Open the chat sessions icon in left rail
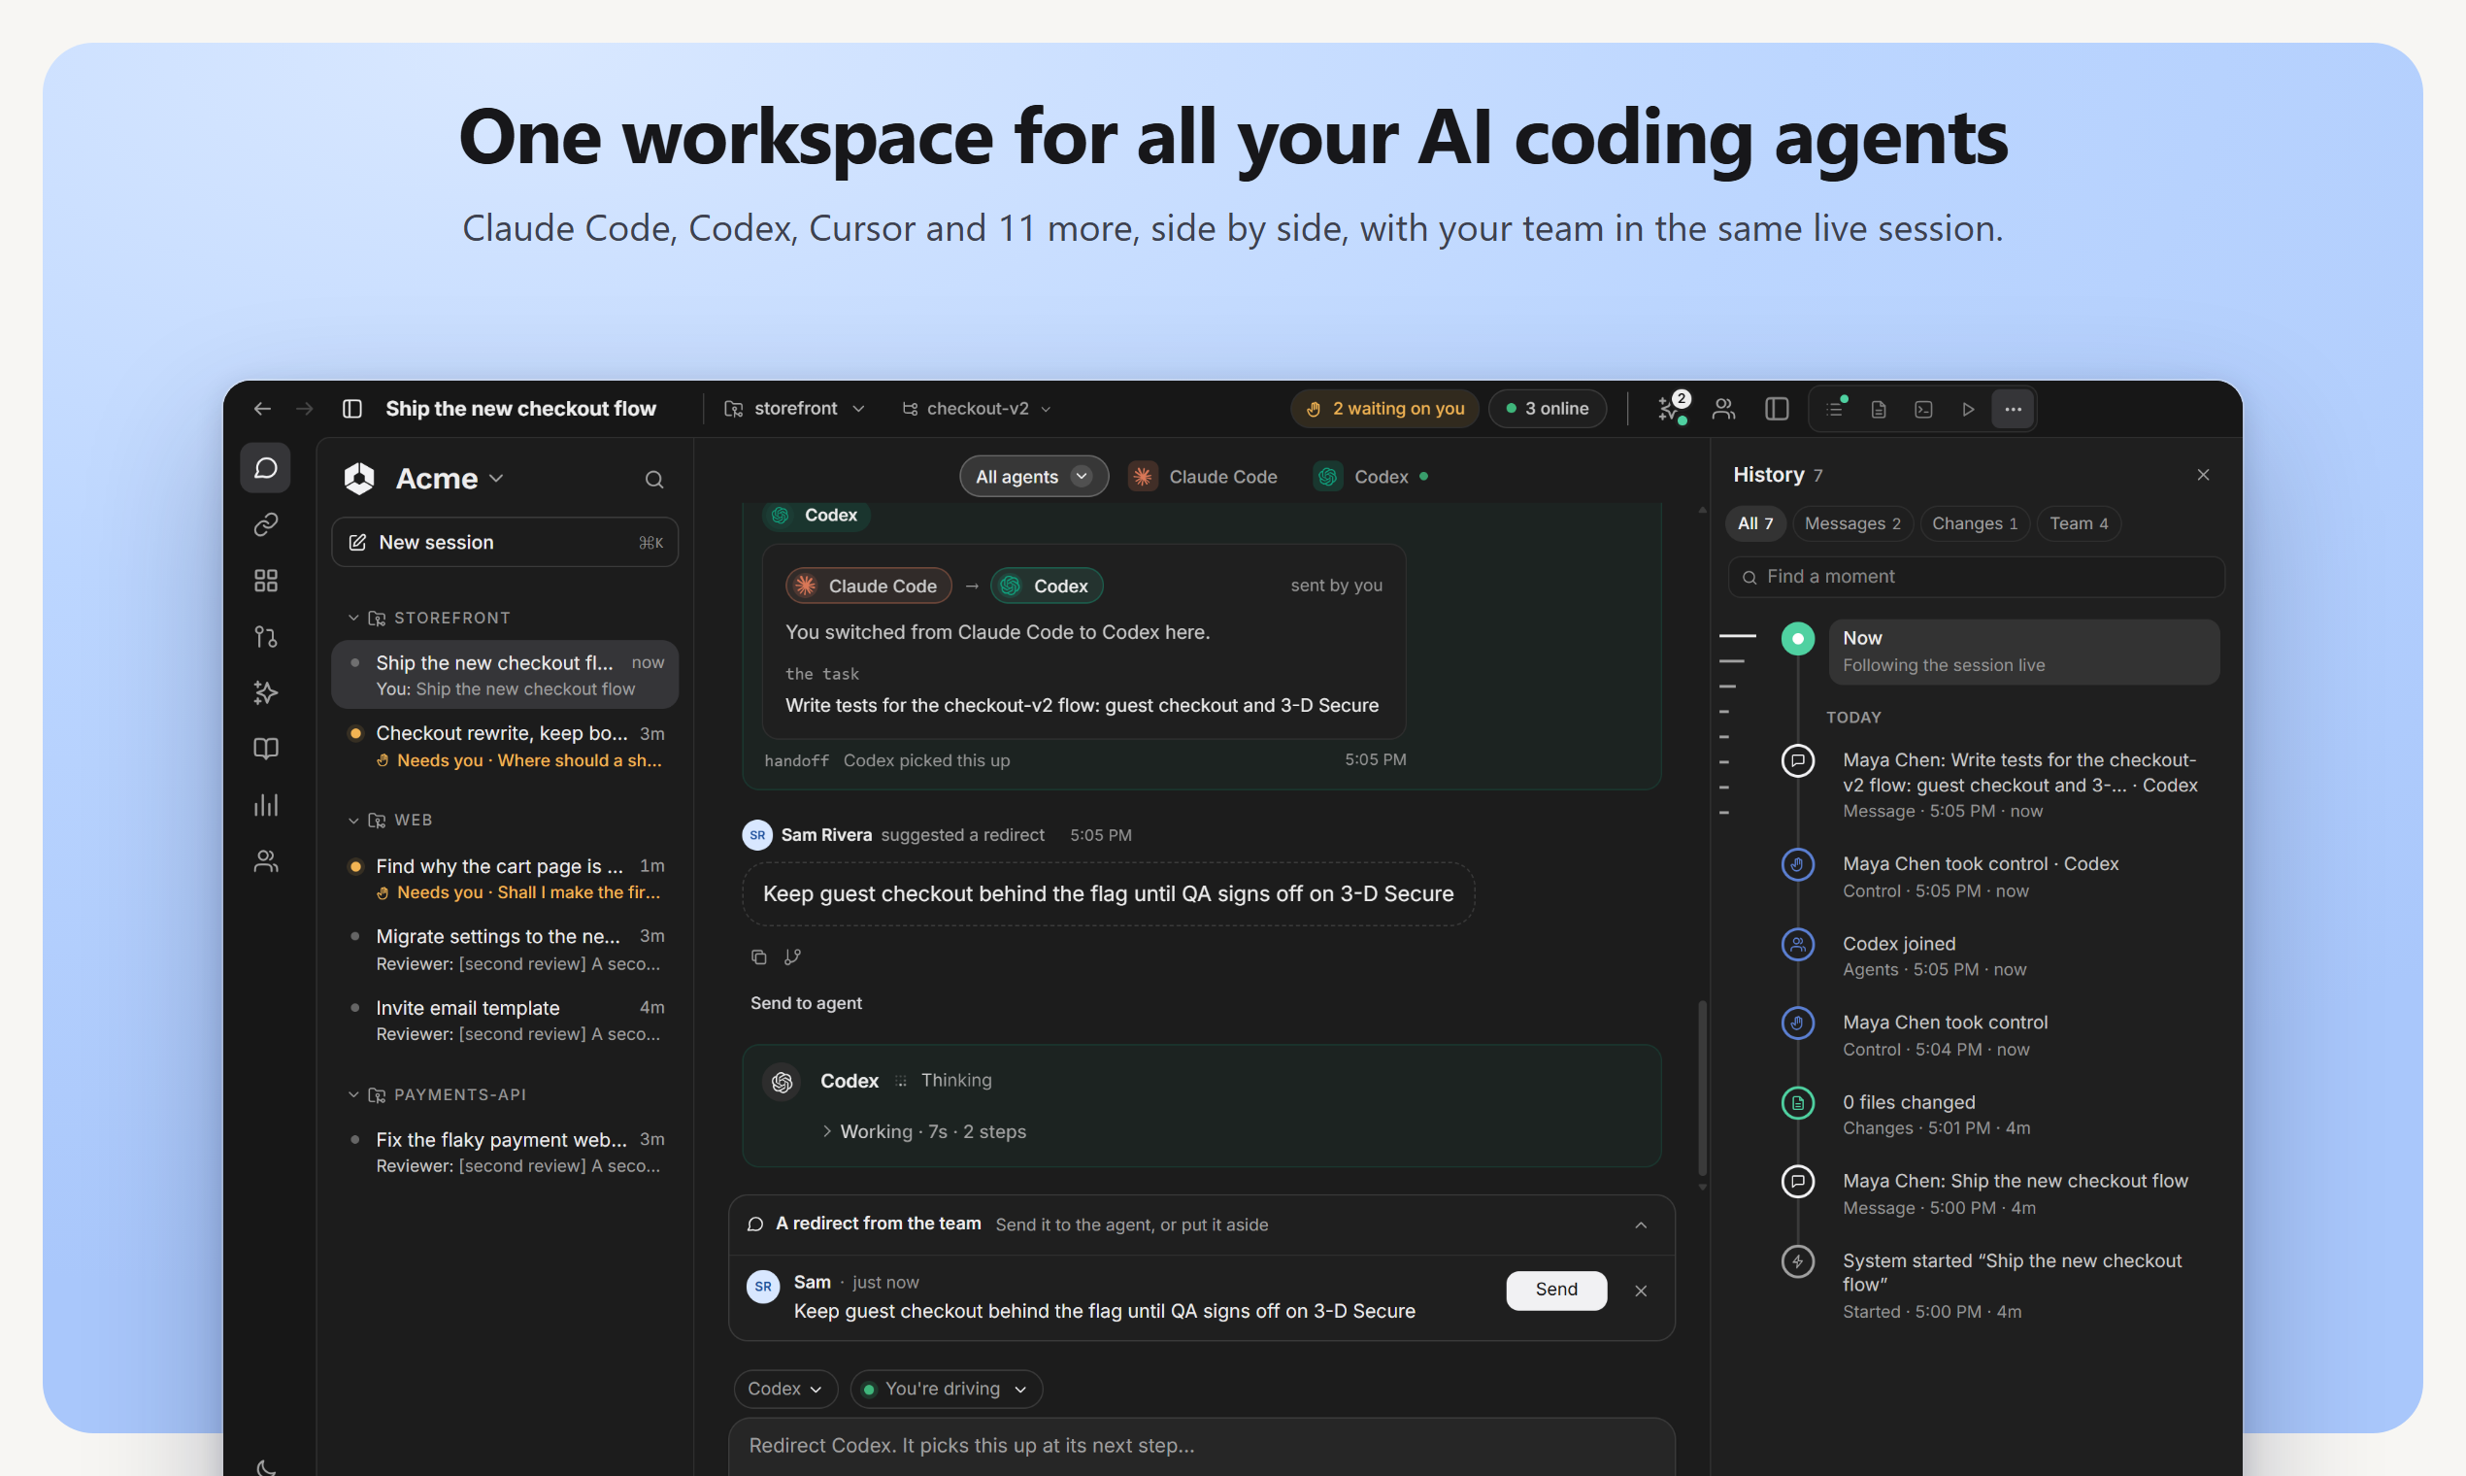The height and width of the screenshot is (1476, 2466). click(x=265, y=467)
